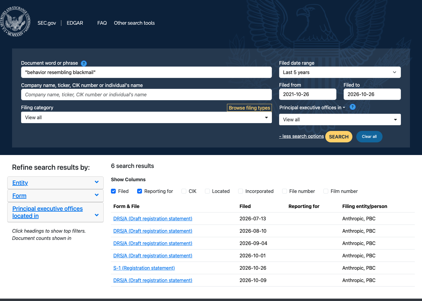Enable the Incorporated column checkbox
Viewport: 422px width, 301px height.
[x=241, y=191]
